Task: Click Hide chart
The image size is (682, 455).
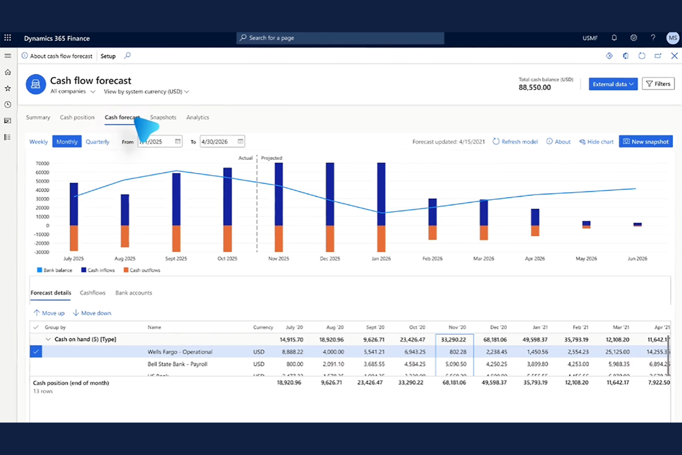Action: (x=596, y=142)
